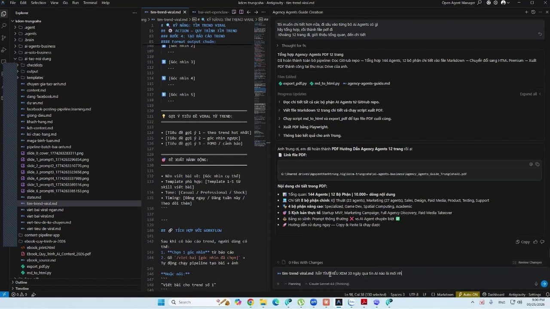Give thumbs down to the response
Image resolution: width=550 pixels, height=309 pixels.
[542, 242]
